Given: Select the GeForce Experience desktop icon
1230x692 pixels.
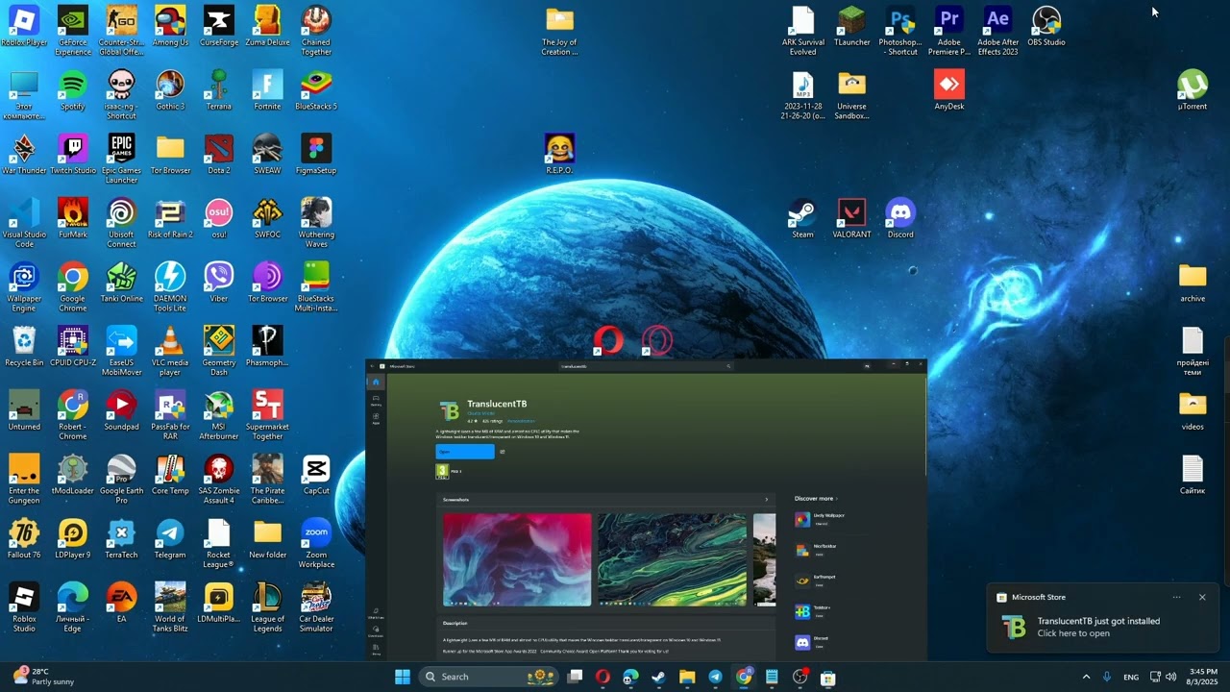Looking at the screenshot, I should 73,30.
